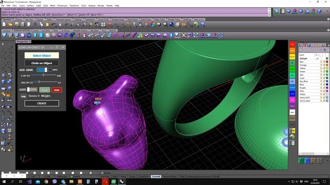Click the blue cube icon top right
Viewport: 330px width, 185px height.
point(319,11)
